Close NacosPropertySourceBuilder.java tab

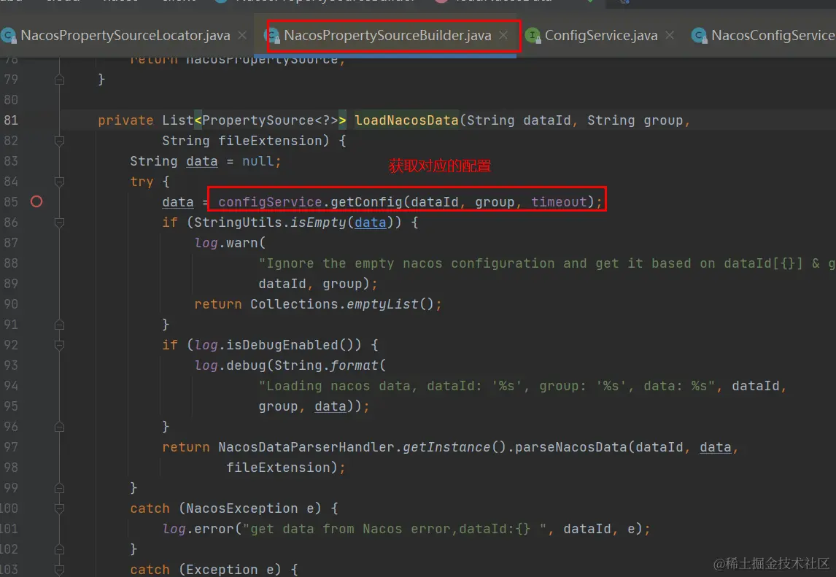tap(503, 35)
